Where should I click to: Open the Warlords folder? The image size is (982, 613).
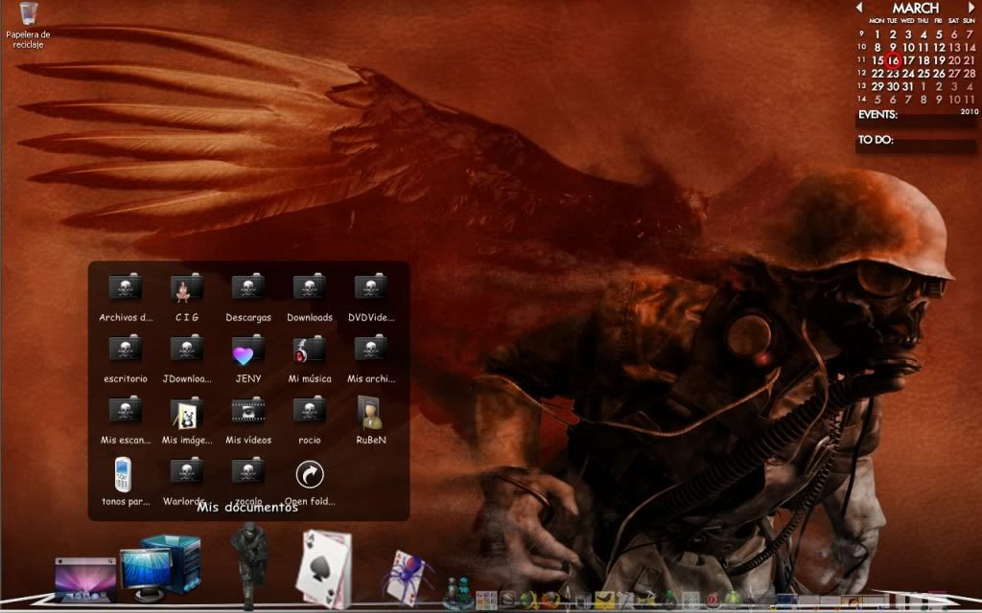[x=185, y=482]
